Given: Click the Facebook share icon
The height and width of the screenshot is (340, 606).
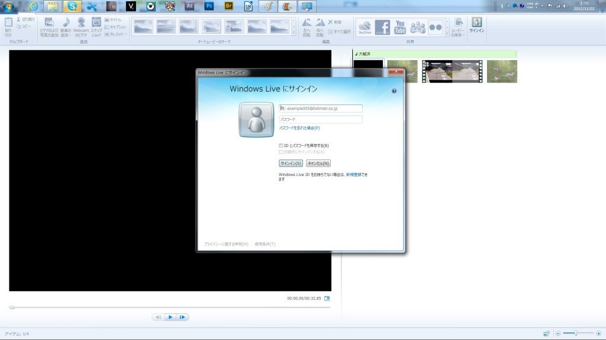Looking at the screenshot, I should 382,27.
